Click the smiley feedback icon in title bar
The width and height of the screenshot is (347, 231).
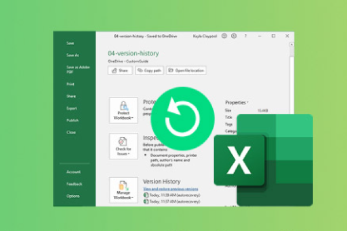coord(224,36)
